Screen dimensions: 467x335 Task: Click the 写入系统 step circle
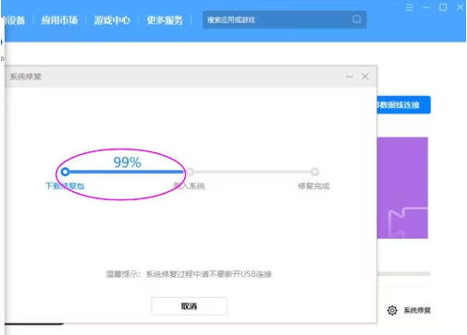(x=190, y=172)
